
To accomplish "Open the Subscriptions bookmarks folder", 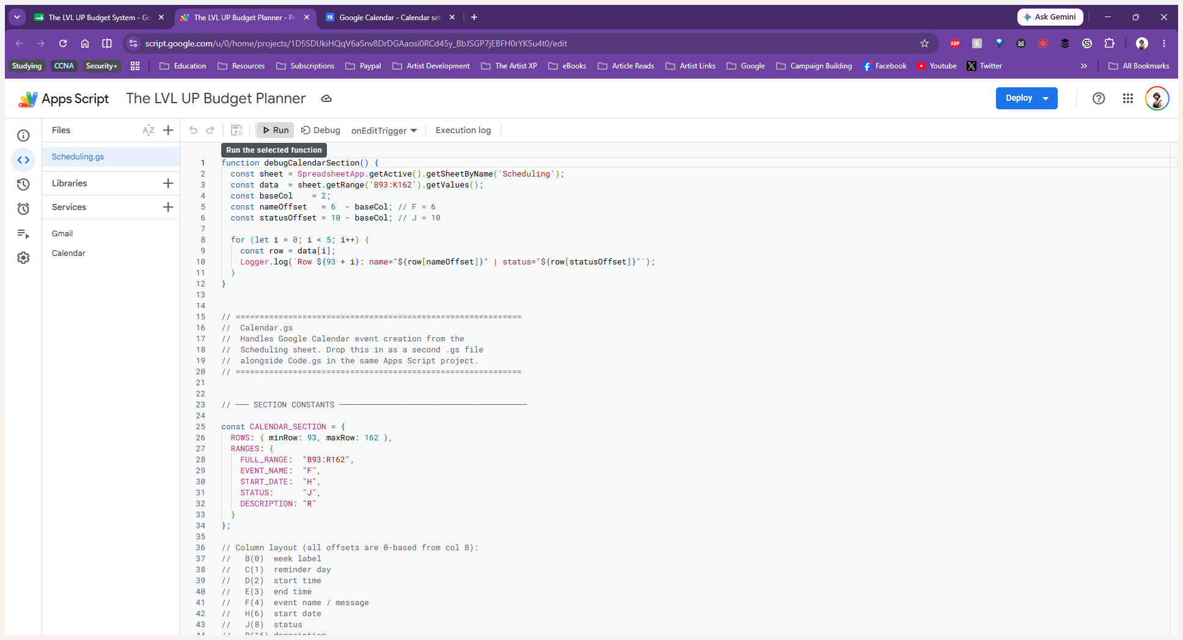I will [x=305, y=66].
